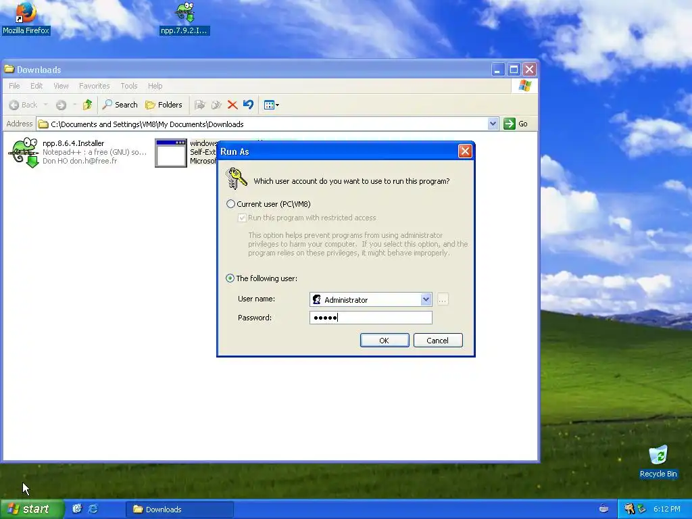Open the Recycle Bin on the desktop
The image size is (692, 519).
[658, 462]
